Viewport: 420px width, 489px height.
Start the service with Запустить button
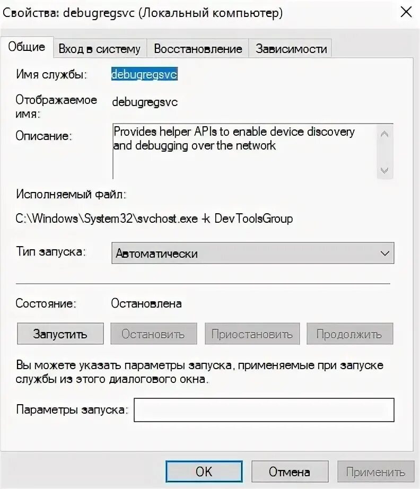pos(60,334)
